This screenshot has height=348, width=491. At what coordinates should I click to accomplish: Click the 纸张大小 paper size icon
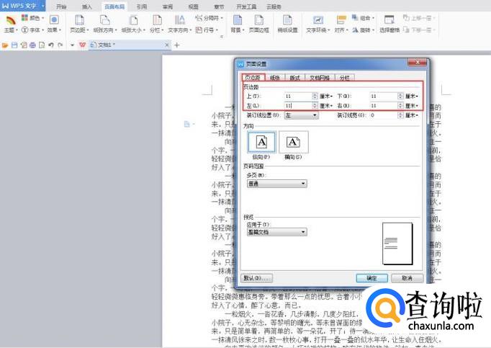133,20
